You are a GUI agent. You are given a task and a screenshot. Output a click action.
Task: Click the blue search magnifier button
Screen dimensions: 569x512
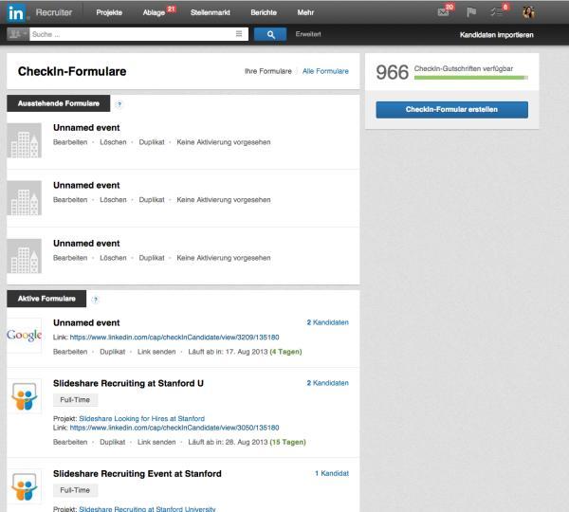pos(269,34)
